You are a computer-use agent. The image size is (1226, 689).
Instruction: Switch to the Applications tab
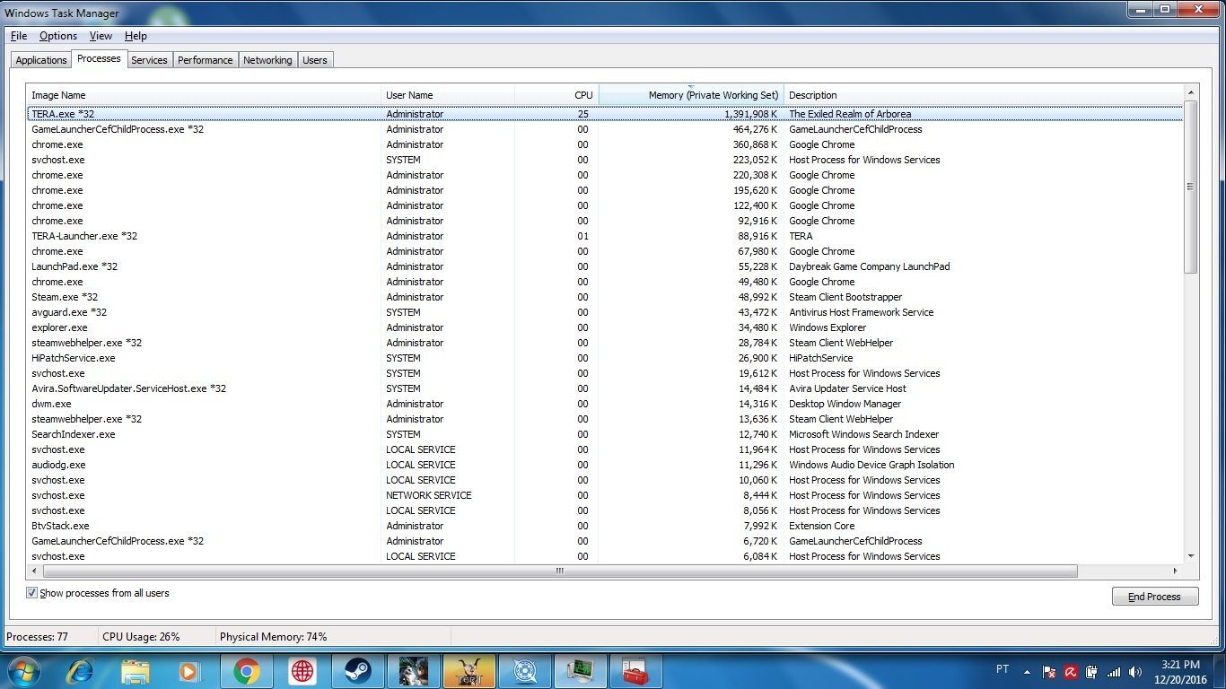pyautogui.click(x=41, y=60)
